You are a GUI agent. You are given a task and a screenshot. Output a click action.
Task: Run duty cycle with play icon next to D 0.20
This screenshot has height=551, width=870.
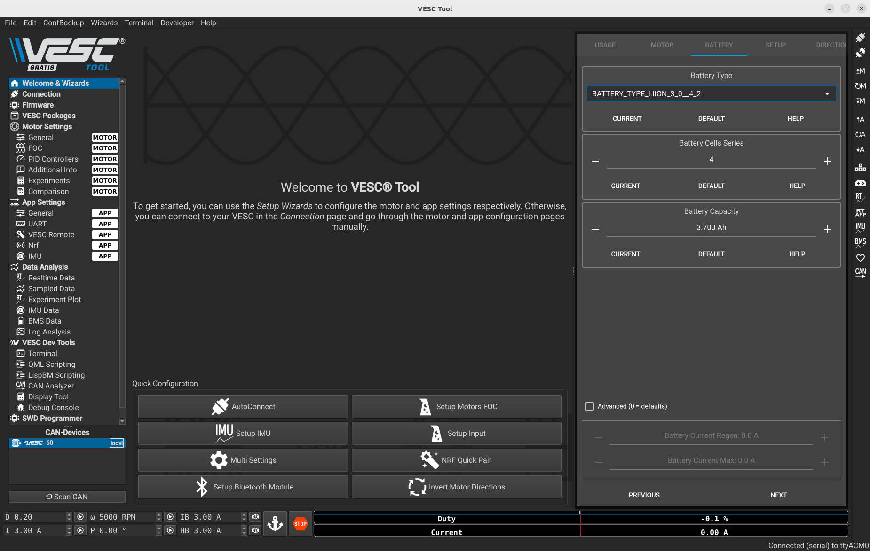point(81,517)
